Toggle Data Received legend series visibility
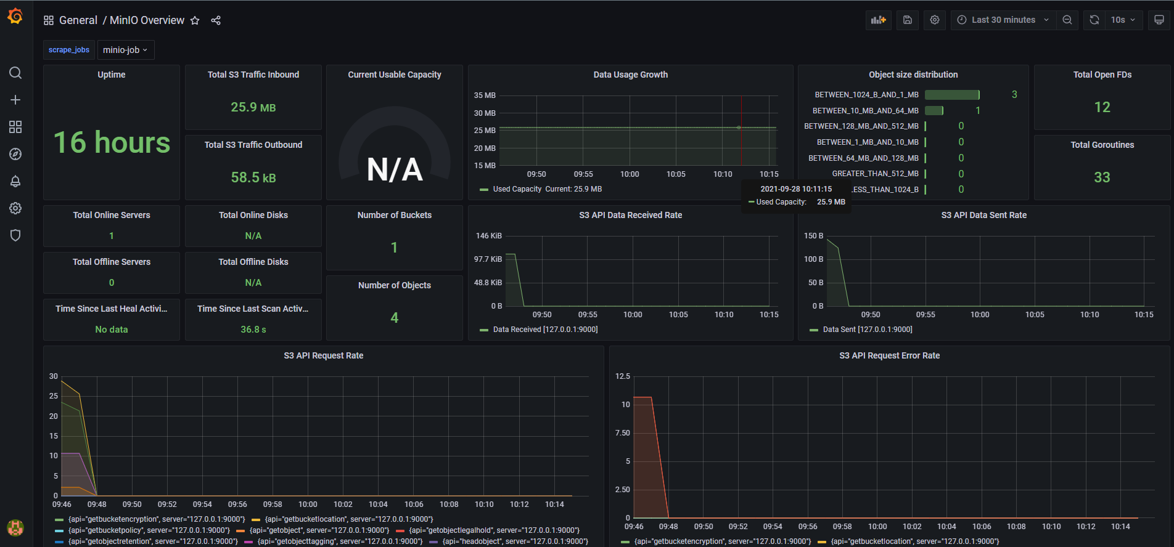The height and width of the screenshot is (547, 1174). [x=544, y=330]
